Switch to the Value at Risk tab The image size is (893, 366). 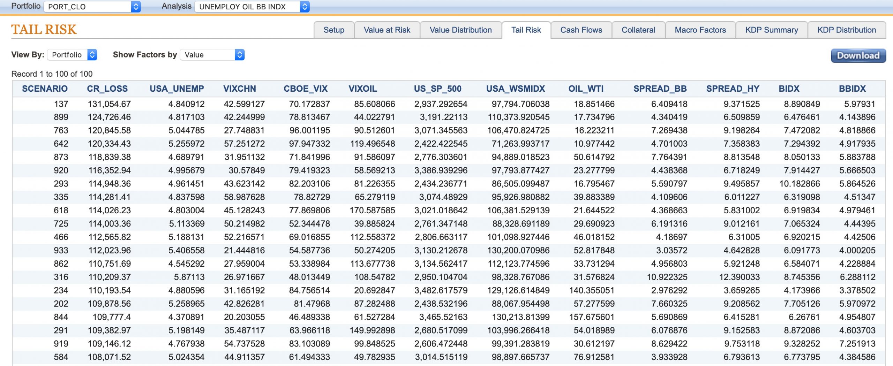point(387,30)
